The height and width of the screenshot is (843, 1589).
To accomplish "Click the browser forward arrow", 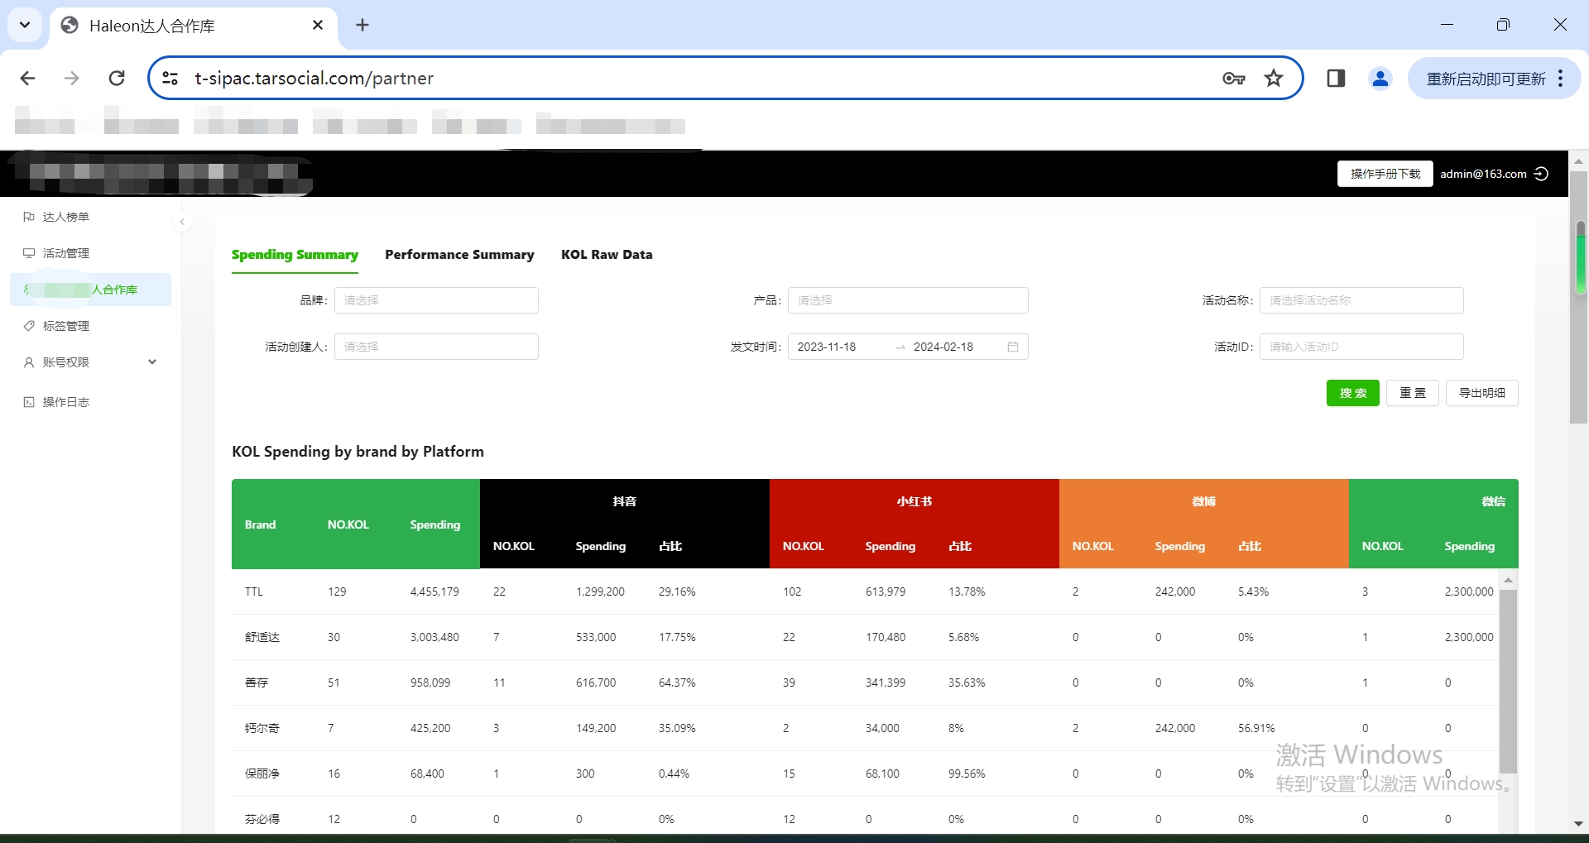I will point(72,78).
